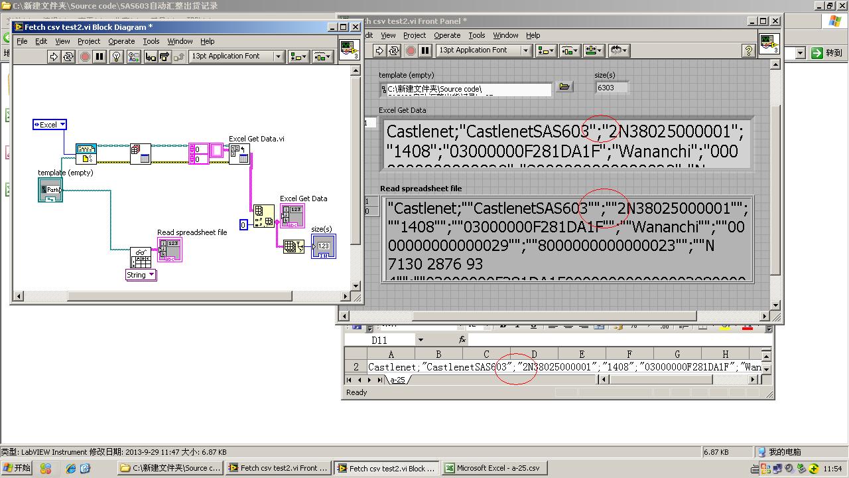Image resolution: width=849 pixels, height=478 pixels.
Task: Move right Front Panel horizontal scrollbar
Action: pos(763,316)
